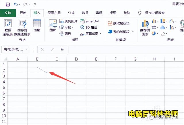The width and height of the screenshot is (184, 125).
Task: Click 获取加载项
Action: point(119,23)
